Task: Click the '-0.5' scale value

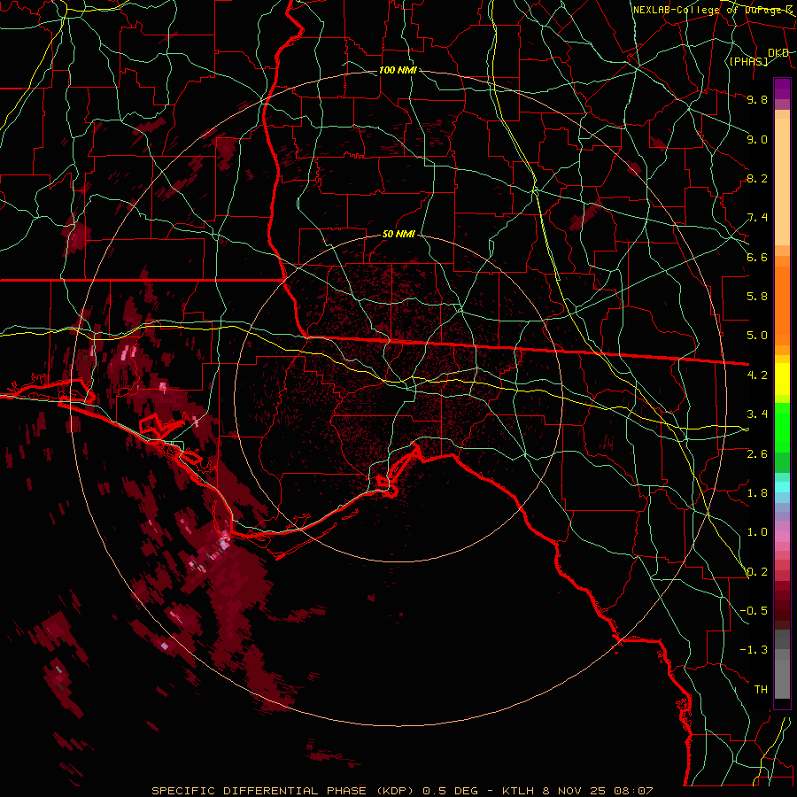Action: pyautogui.click(x=754, y=610)
